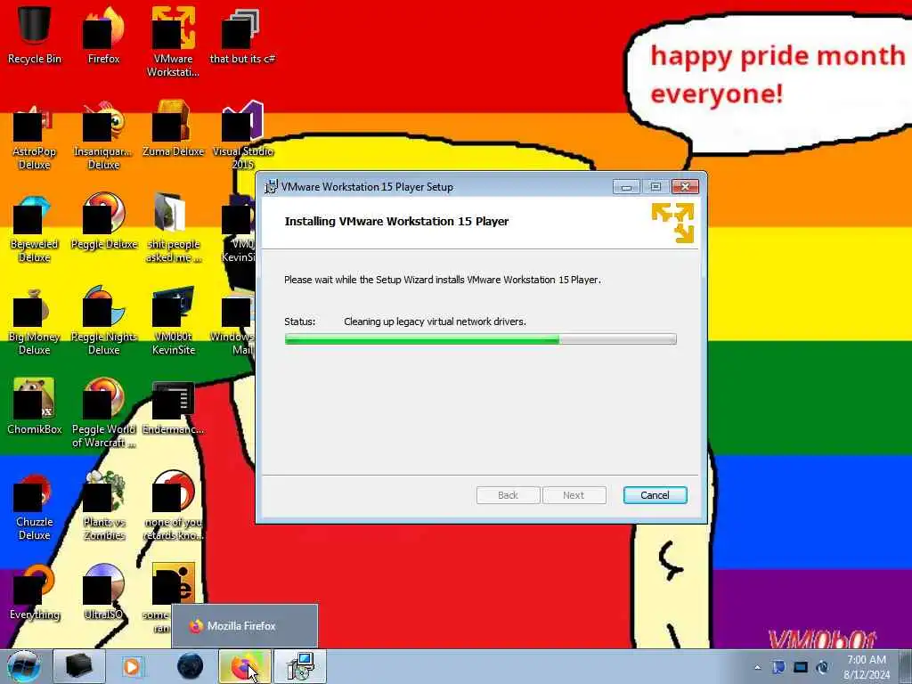The width and height of the screenshot is (912, 684).
Task: Open the black folder taskbar icon
Action: click(79, 666)
